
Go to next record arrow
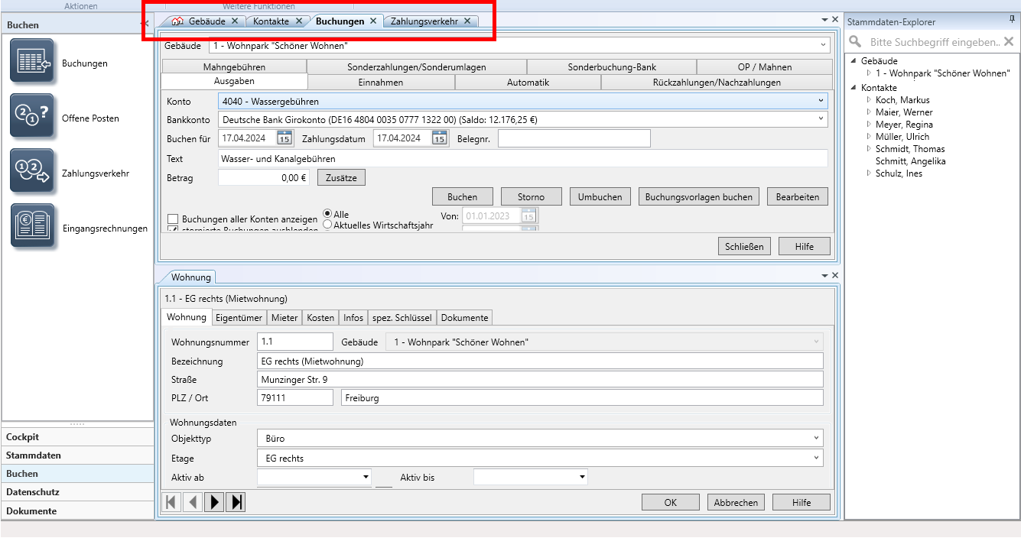point(215,502)
